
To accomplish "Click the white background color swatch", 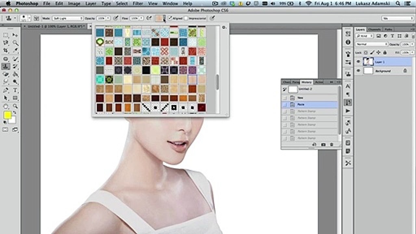I will 12,120.
